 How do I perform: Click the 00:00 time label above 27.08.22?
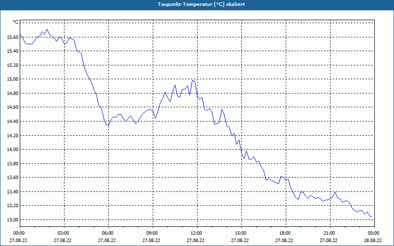19,233
